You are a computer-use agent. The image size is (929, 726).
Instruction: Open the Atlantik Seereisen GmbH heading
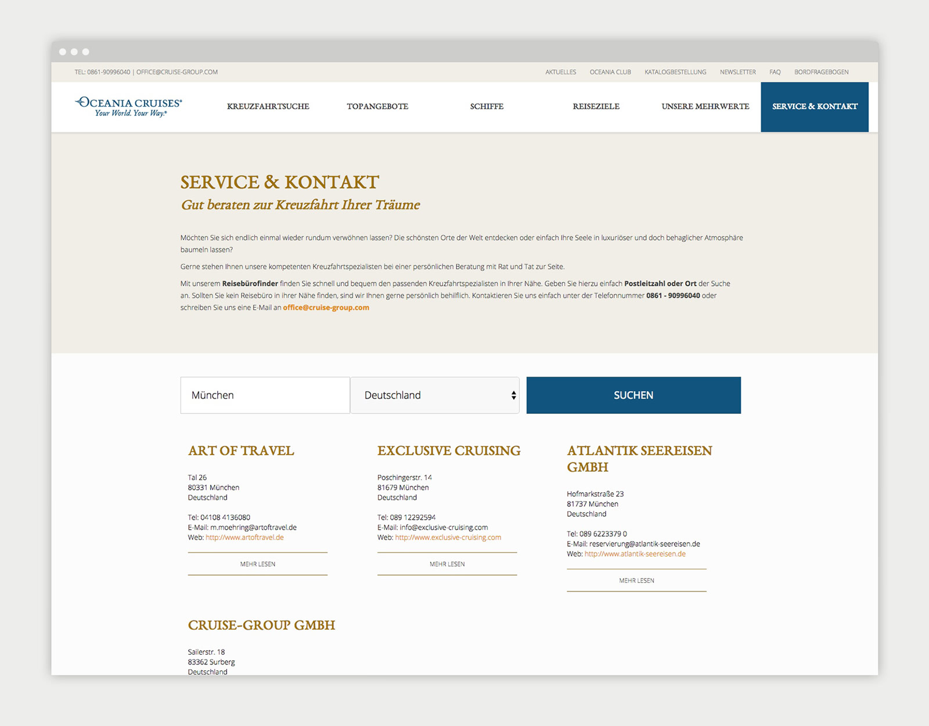tap(639, 459)
